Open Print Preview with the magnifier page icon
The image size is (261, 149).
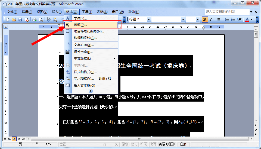(x=41, y=20)
